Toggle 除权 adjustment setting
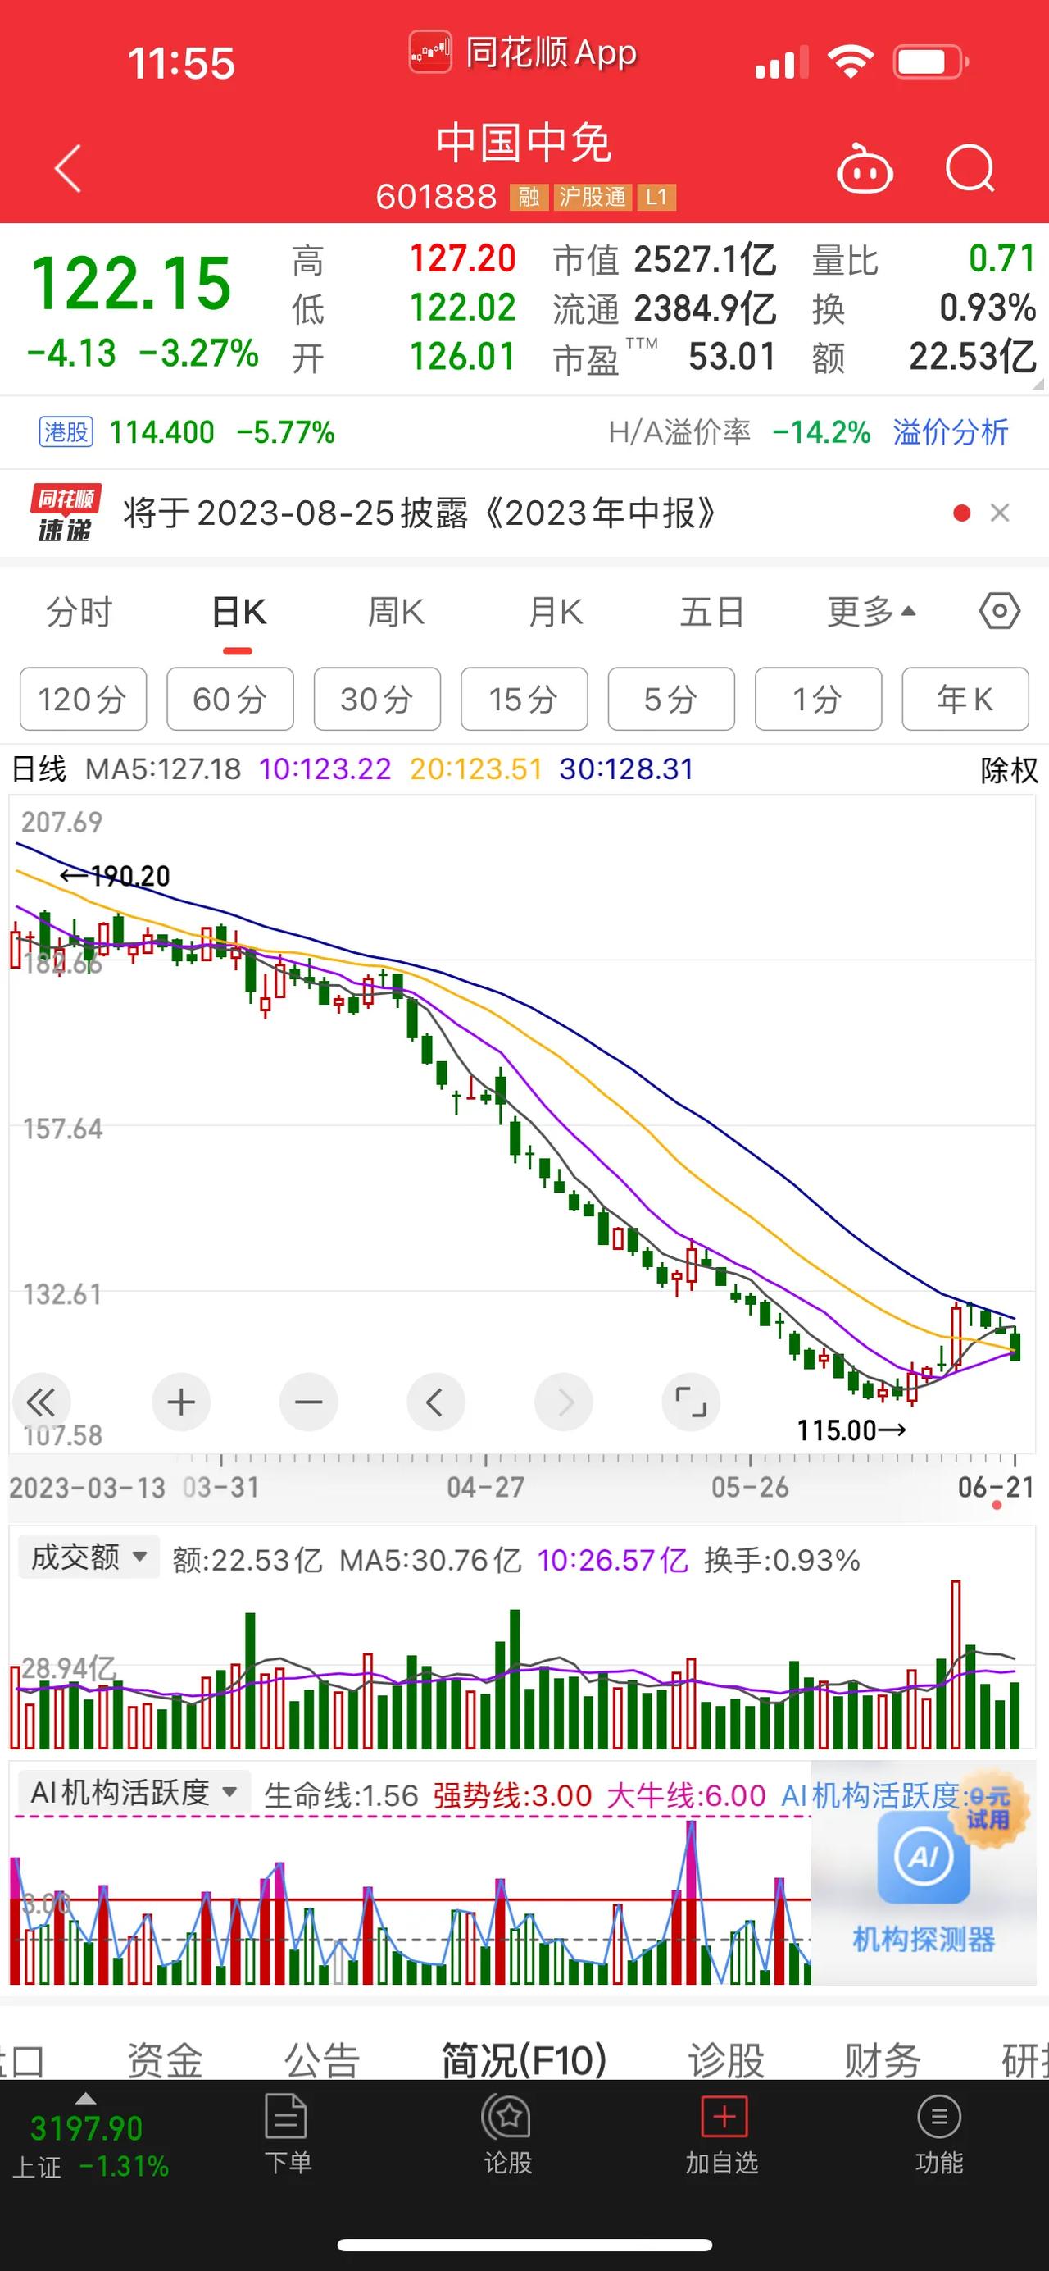 [1010, 769]
